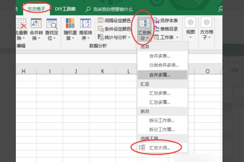Choose 分类合并多表... menu entry
Image resolution: width=244 pixels, height=162 pixels.
(162, 65)
